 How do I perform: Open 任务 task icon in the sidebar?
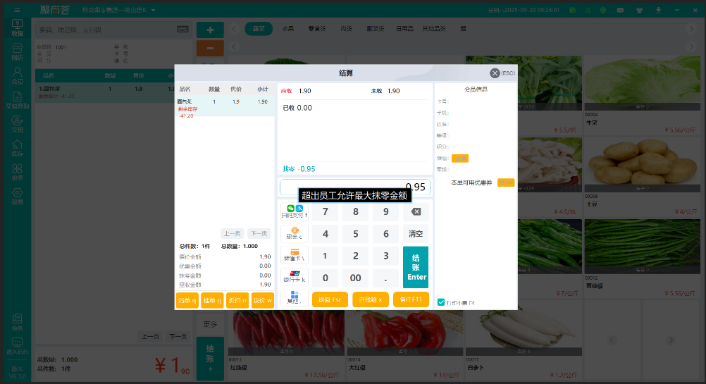17,322
